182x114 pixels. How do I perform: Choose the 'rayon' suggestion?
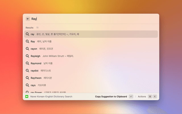coord(91,49)
